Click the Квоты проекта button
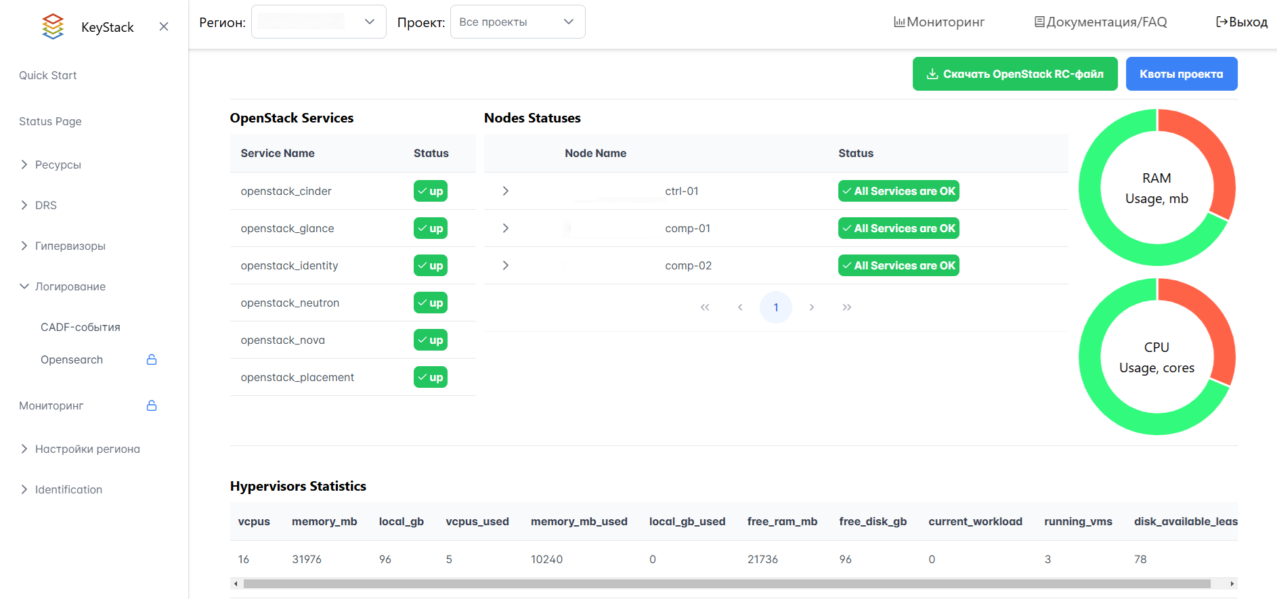 pos(1181,74)
